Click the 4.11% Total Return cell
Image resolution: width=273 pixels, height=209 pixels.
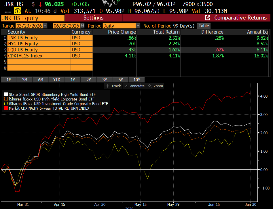pos(174,56)
